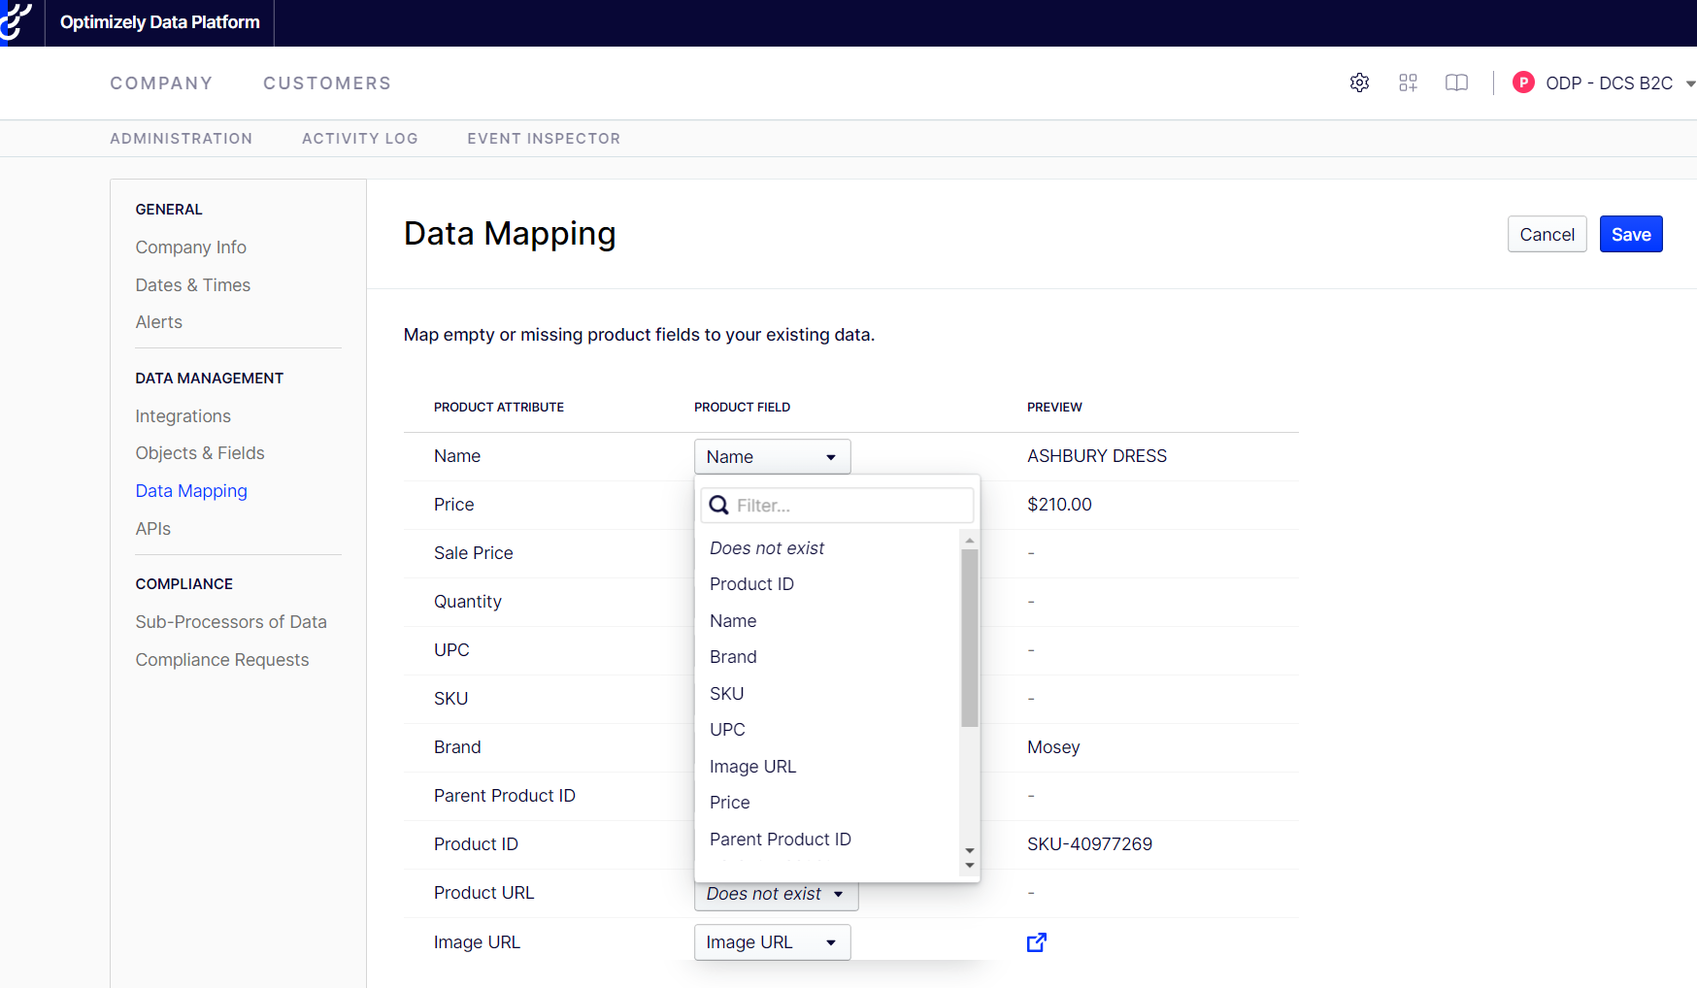This screenshot has width=1697, height=988.
Task: Open Product URL 'Does not exist' dropdown
Action: (776, 895)
